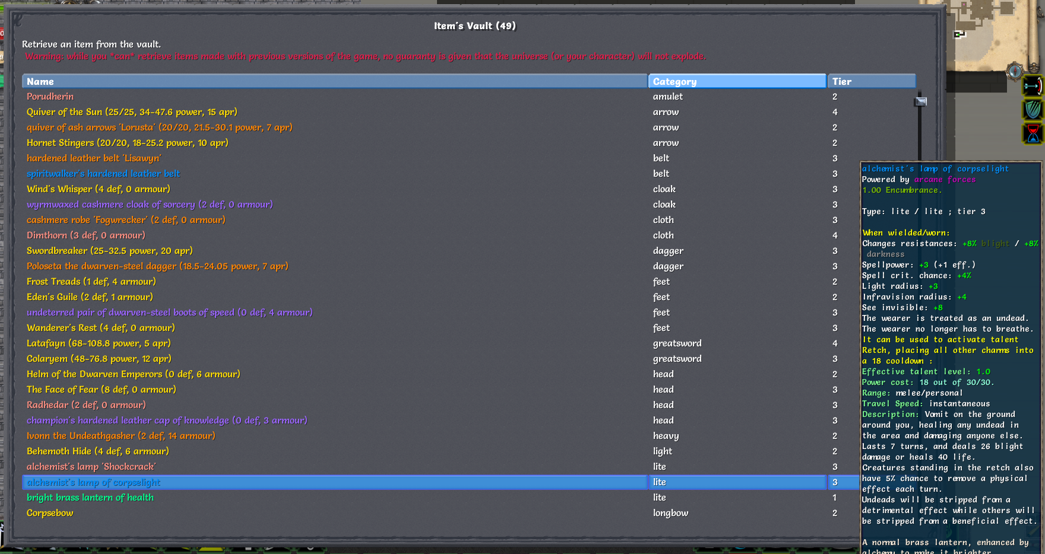Select alchemist's lamp 'Shockcrack'
The image size is (1045, 554).
(x=335, y=467)
